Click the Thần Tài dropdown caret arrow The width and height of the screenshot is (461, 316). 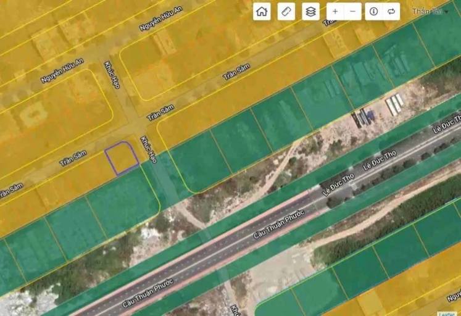click(446, 12)
